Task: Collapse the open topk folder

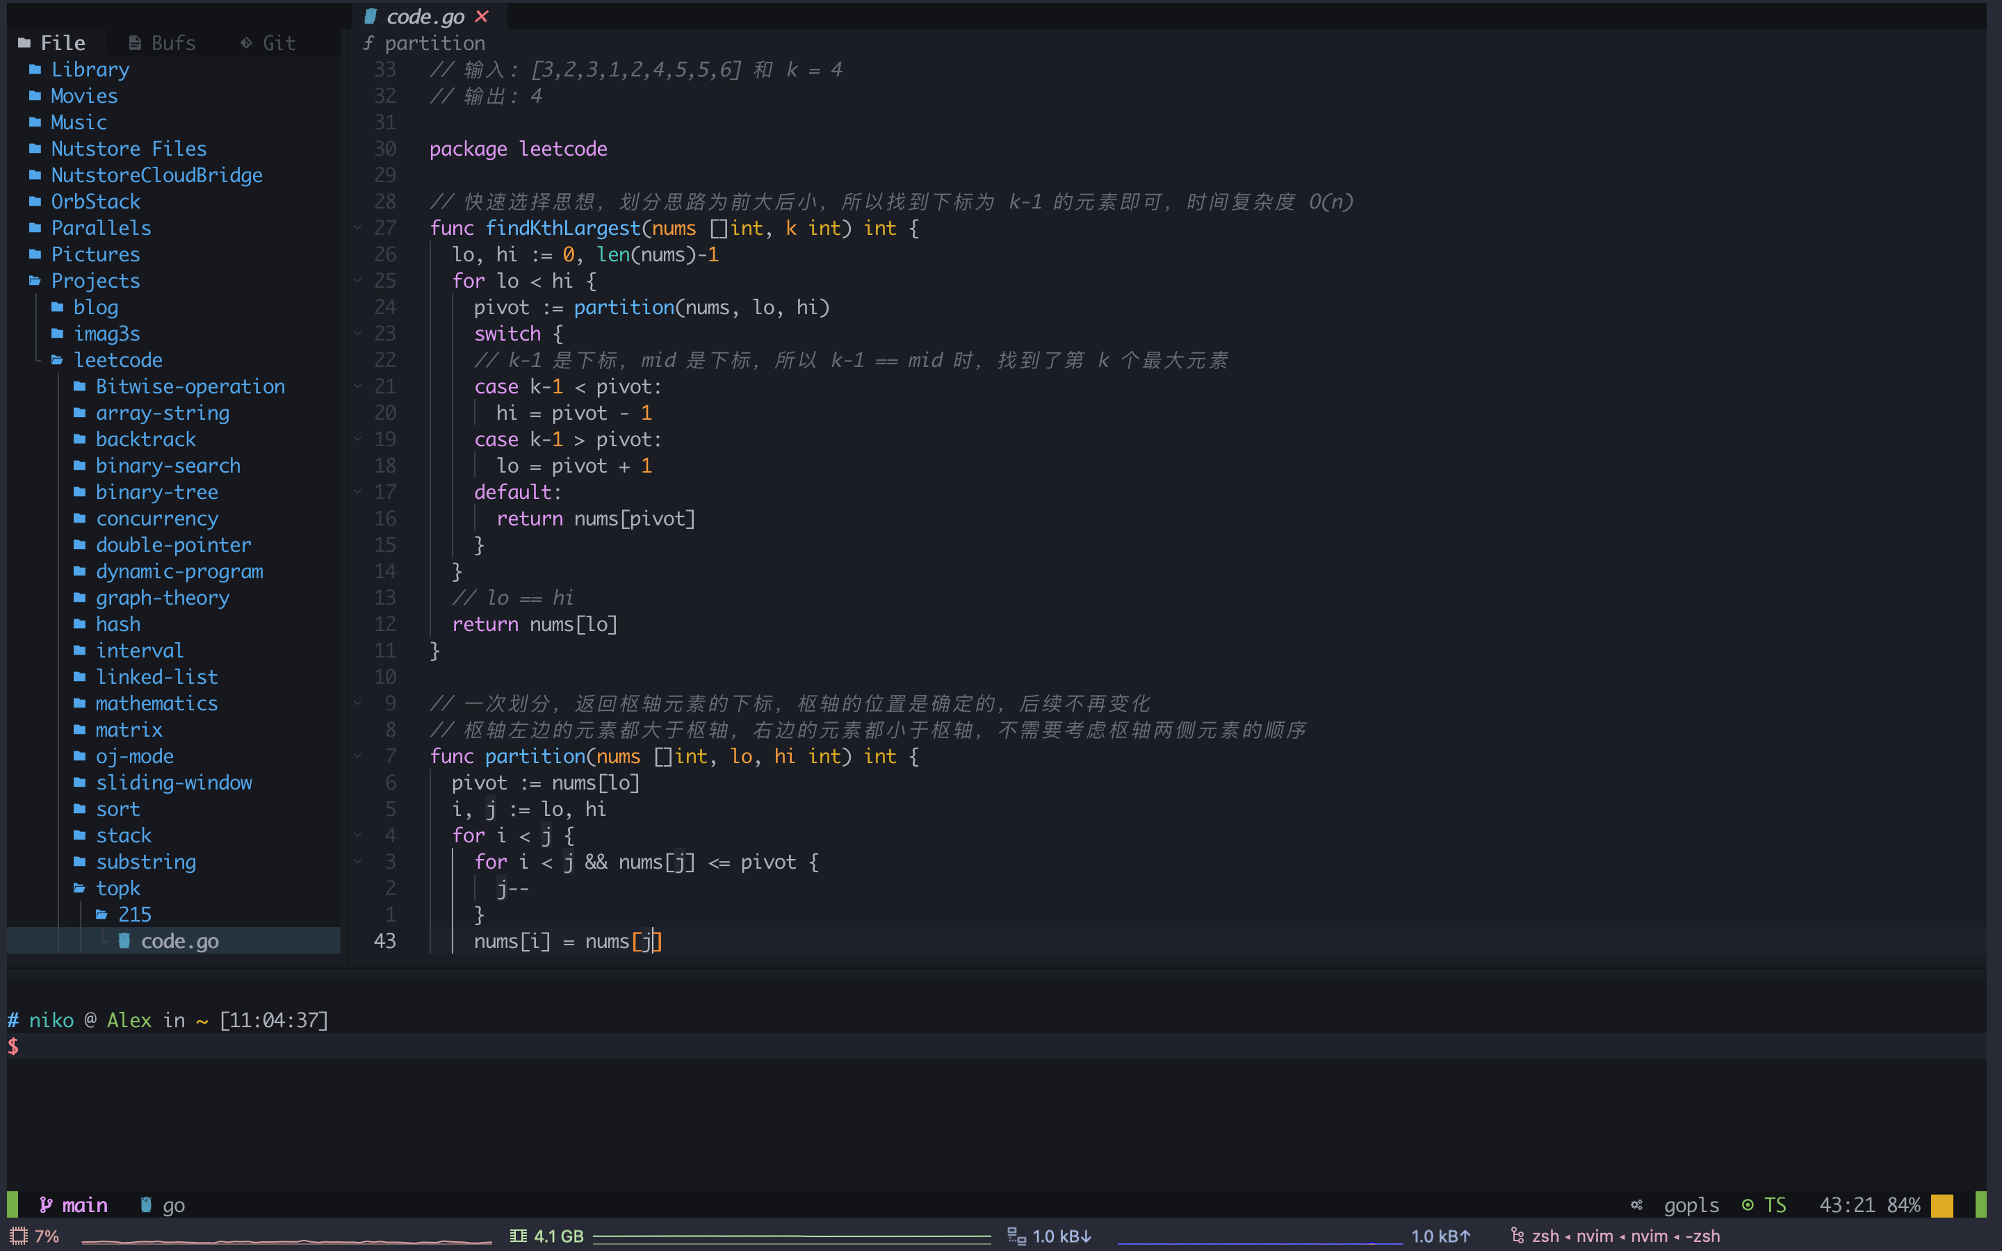Action: [x=118, y=889]
